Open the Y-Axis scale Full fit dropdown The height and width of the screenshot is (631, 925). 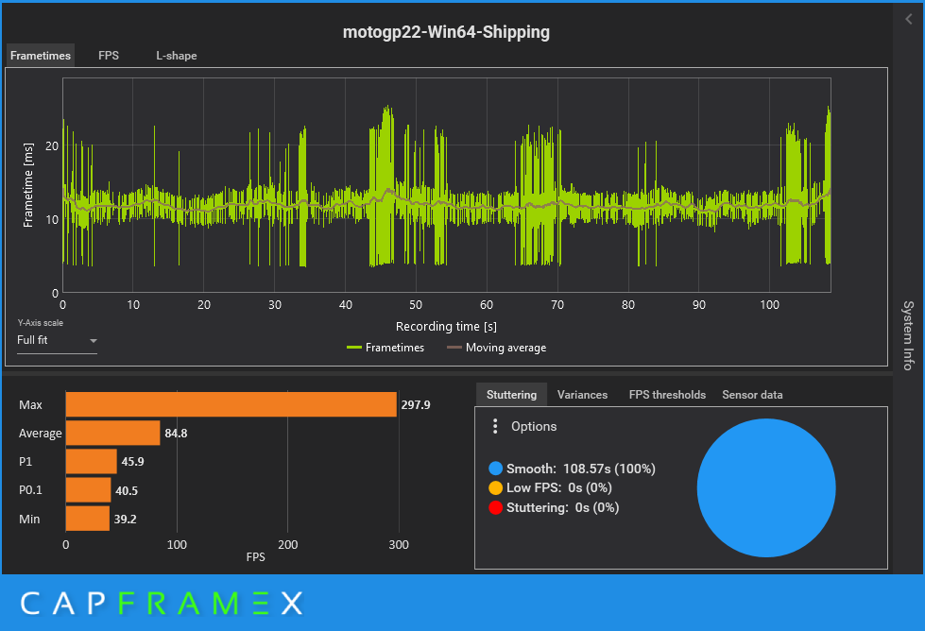tap(57, 340)
